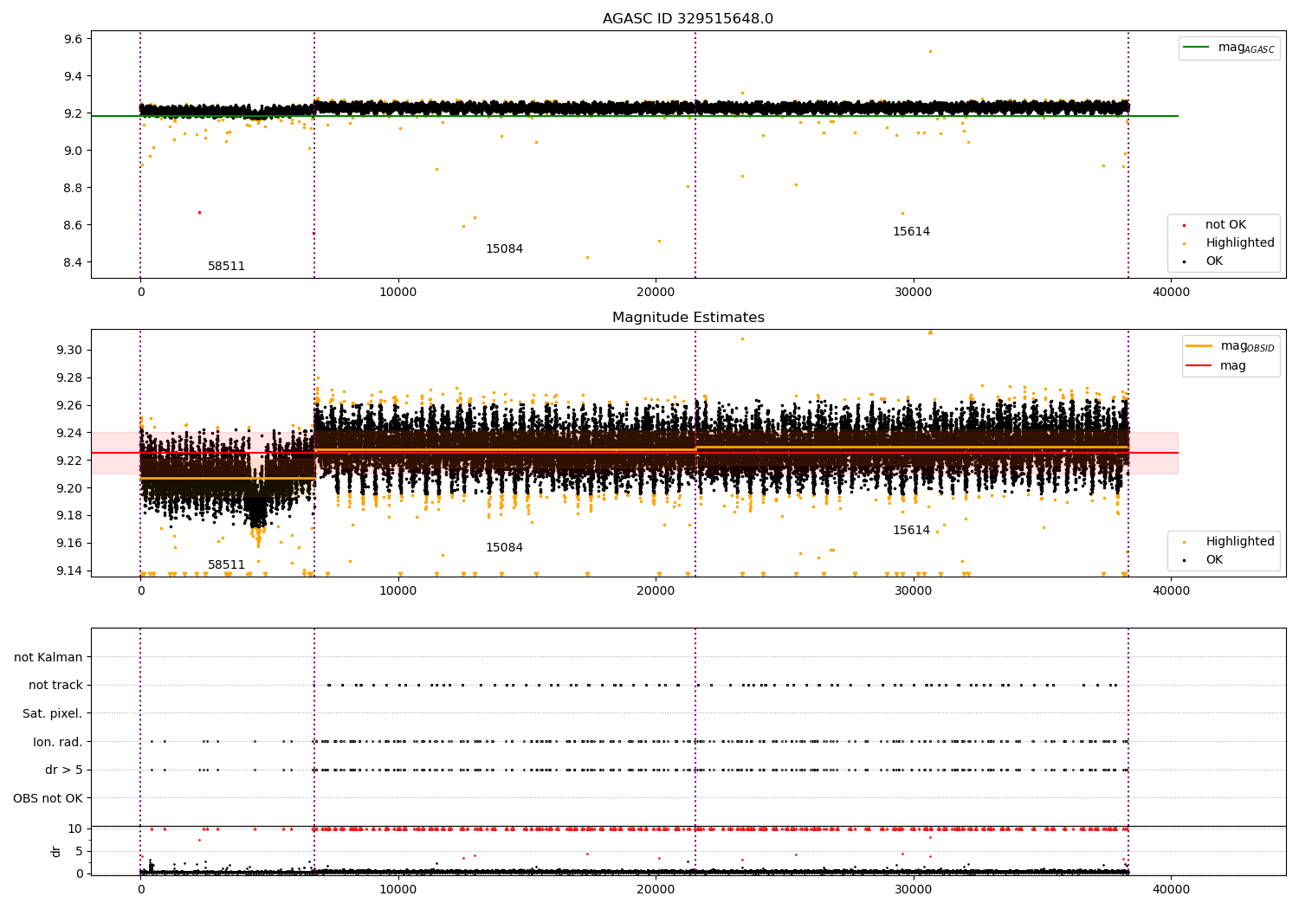Click the title 'AGASC ID 329515648.0'

coord(688,19)
